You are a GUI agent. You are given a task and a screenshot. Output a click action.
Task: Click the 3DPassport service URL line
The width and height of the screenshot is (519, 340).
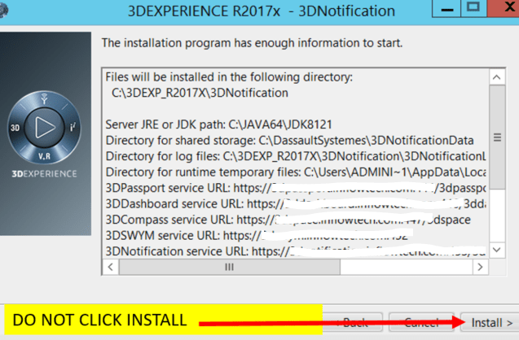pos(296,188)
